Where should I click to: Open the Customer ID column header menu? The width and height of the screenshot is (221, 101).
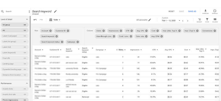point(61,50)
